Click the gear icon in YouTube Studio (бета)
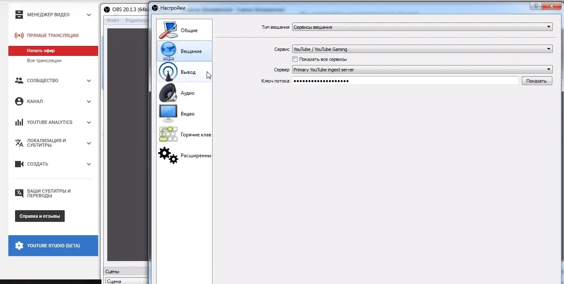This screenshot has width=564, height=284. [x=19, y=246]
